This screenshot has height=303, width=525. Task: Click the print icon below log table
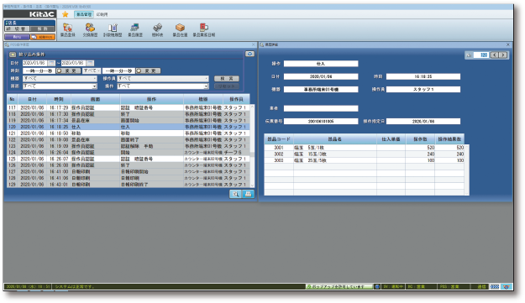click(248, 194)
